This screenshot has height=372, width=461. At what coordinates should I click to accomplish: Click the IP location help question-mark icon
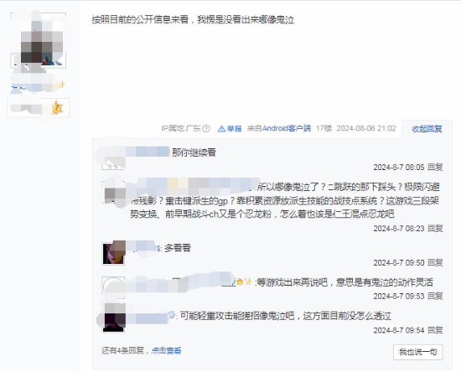[206, 129]
